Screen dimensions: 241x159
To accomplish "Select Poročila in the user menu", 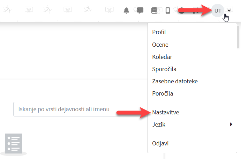I will [x=163, y=93].
